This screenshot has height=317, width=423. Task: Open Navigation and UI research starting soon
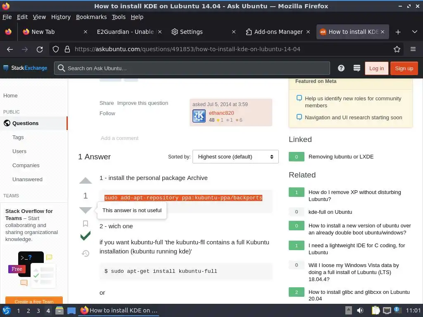pos(354,117)
